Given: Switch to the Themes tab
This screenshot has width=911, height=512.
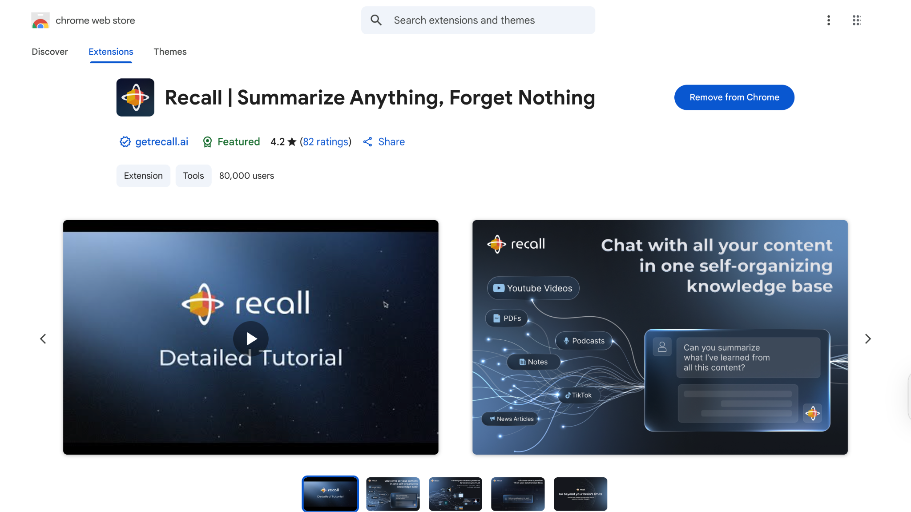Looking at the screenshot, I should (x=170, y=52).
